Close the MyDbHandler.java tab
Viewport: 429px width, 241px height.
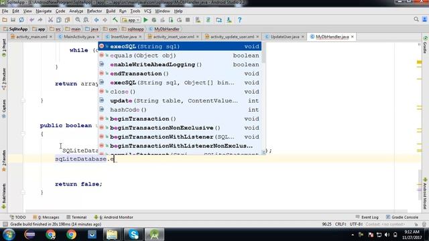[353, 37]
